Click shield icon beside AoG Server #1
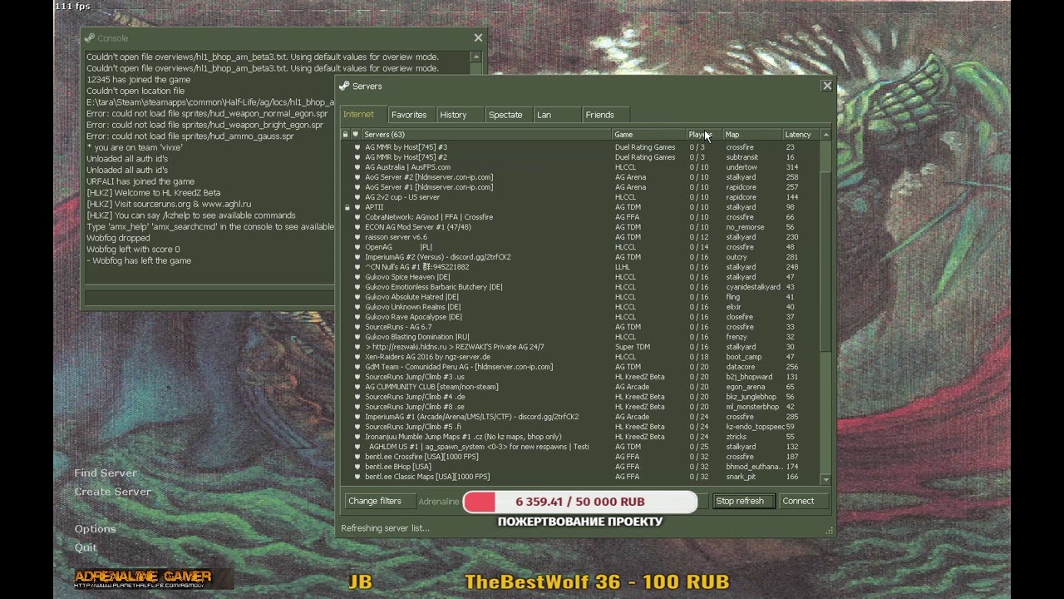 357,187
